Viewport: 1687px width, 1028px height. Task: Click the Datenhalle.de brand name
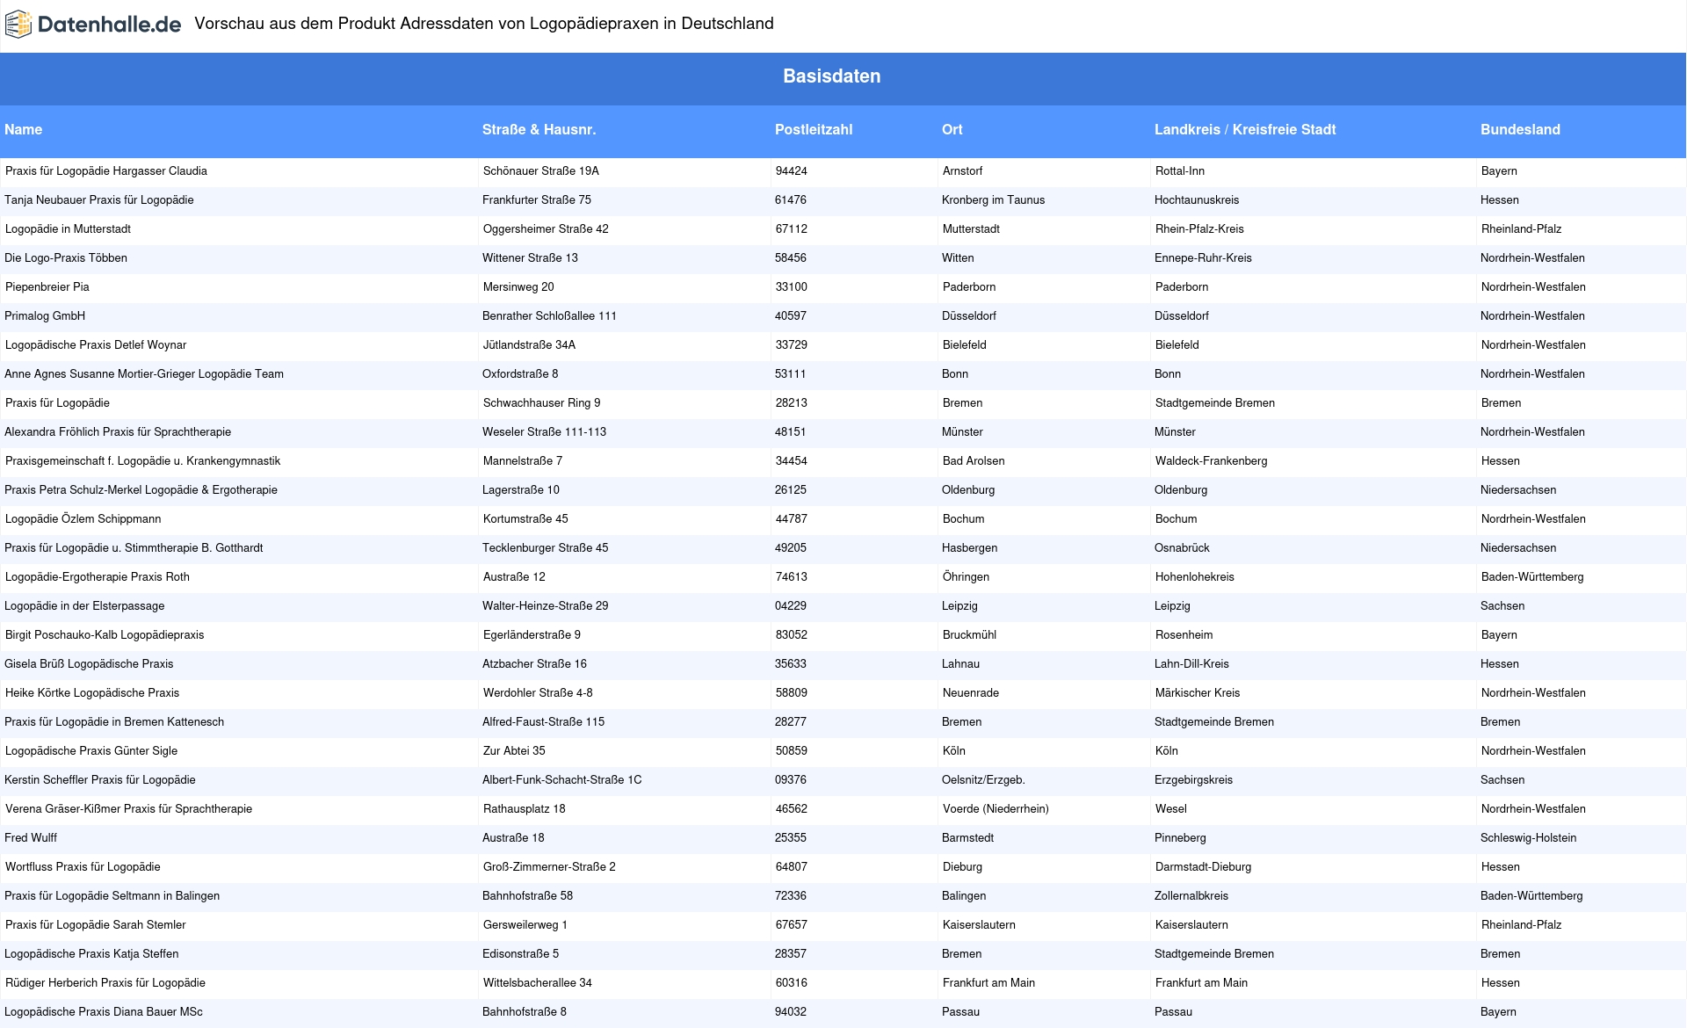pyautogui.click(x=109, y=25)
